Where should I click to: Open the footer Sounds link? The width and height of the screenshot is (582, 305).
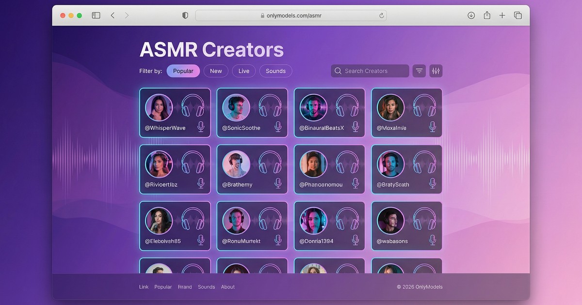(206, 287)
